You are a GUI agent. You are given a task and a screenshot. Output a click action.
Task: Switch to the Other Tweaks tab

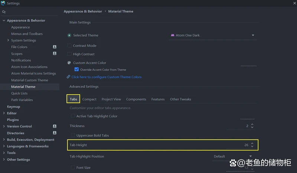[180, 99]
